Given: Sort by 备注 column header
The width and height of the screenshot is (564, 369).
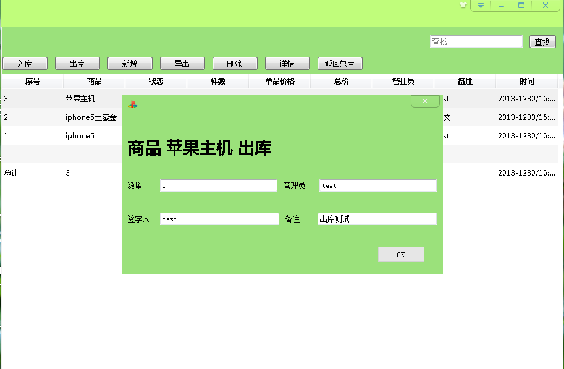Looking at the screenshot, I should click(x=465, y=82).
